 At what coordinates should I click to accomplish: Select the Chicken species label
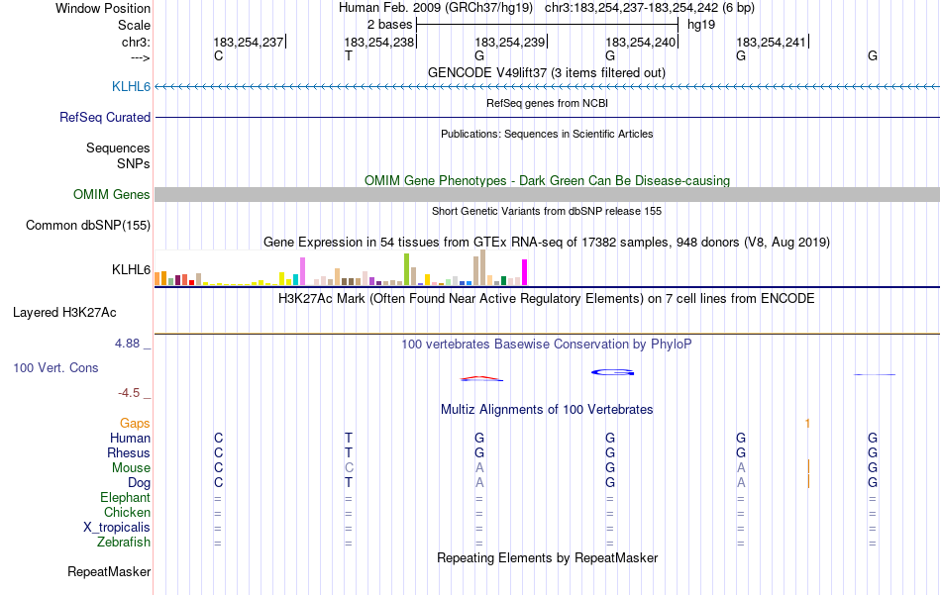tap(127, 512)
